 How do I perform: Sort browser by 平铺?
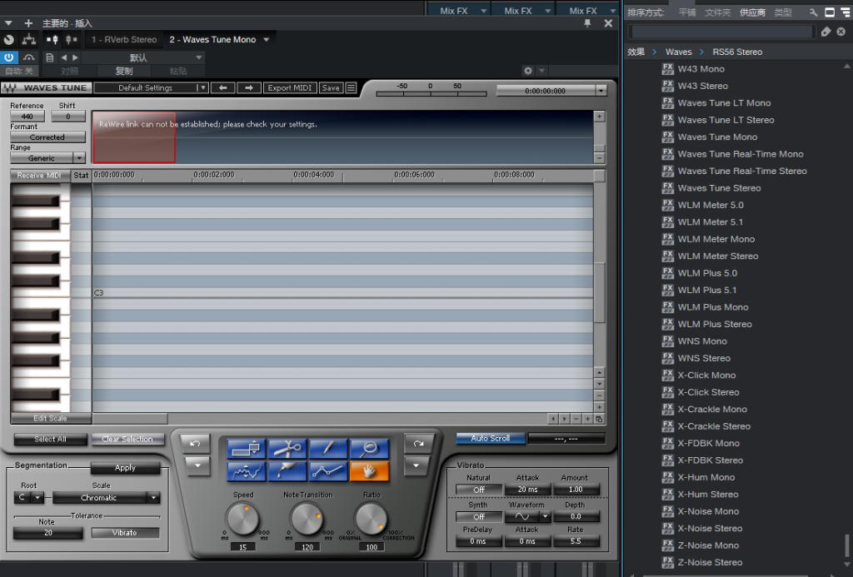point(687,12)
